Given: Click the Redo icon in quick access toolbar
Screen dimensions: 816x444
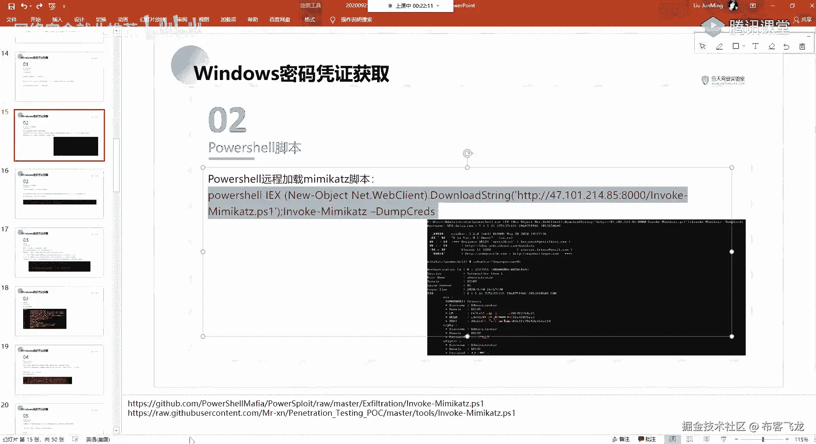Looking at the screenshot, I should click(39, 6).
